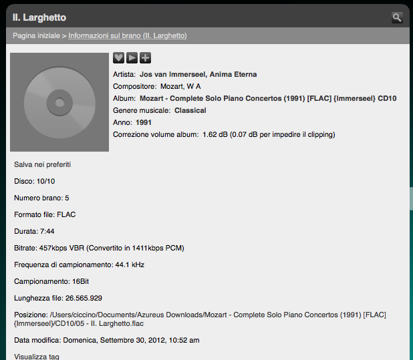Image resolution: width=413 pixels, height=360 pixels.
Task: Open Informazioni sul brano breadcrumb link
Action: (128, 35)
